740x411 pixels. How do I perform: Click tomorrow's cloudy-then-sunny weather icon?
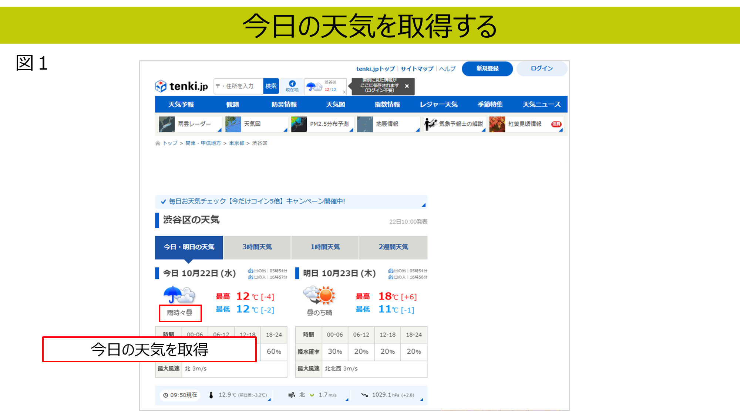pos(319,295)
